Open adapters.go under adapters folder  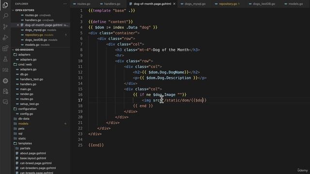[x=28, y=59]
